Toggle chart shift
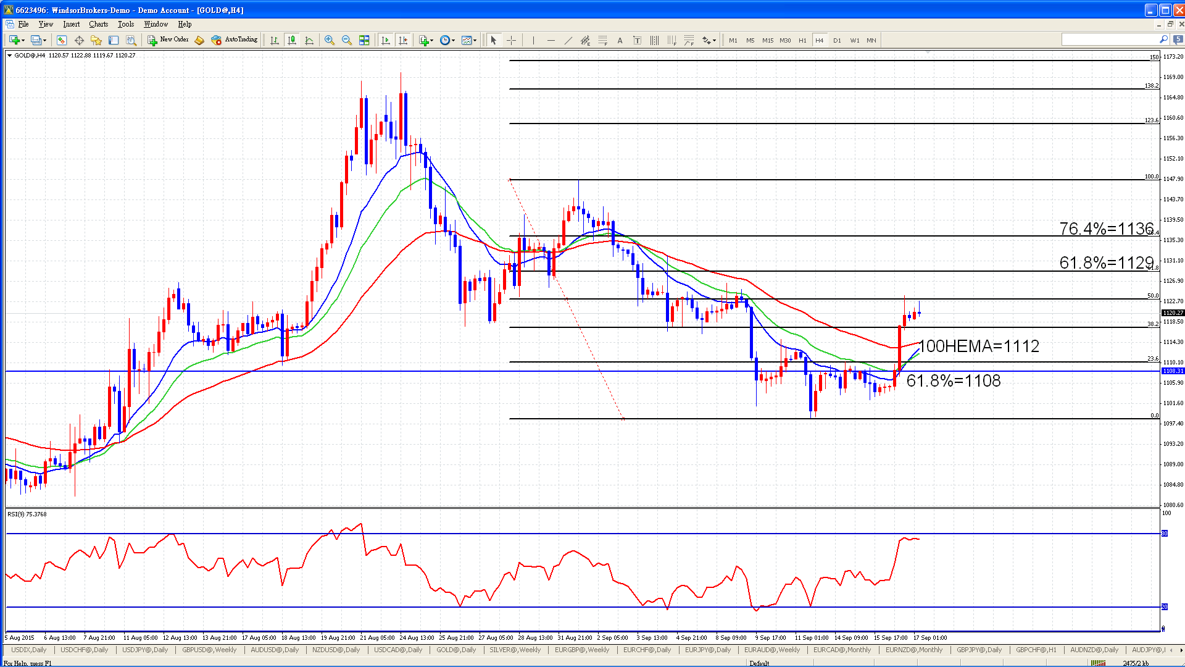Viewport: 1185px width, 667px height. pyautogui.click(x=403, y=40)
